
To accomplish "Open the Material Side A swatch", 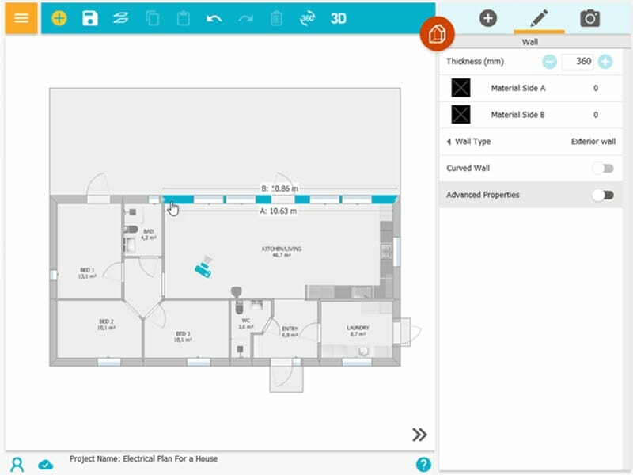I will tap(460, 88).
